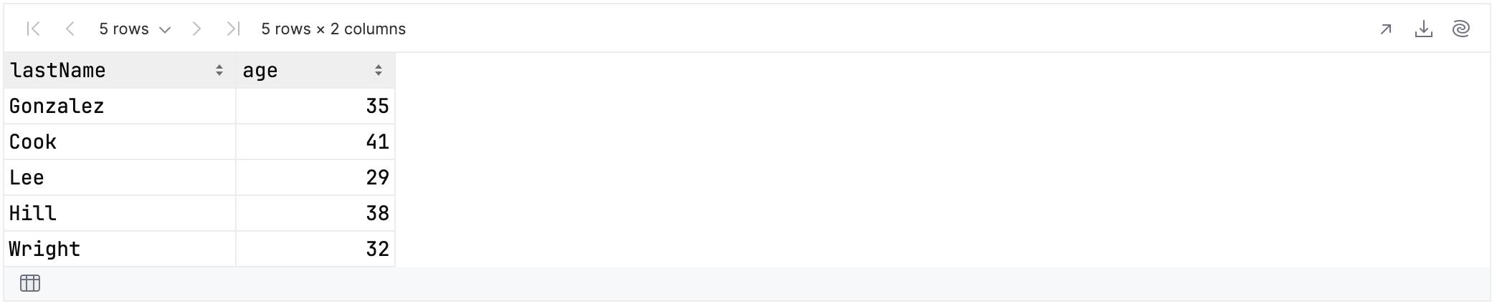1497x306 pixels.
Task: Sort by the age column arrows
Action: click(379, 70)
